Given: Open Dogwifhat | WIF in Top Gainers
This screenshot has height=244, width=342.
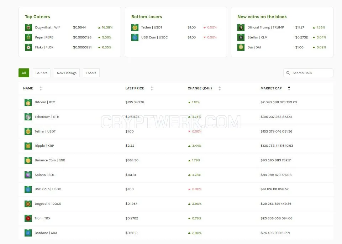Looking at the screenshot, I should pos(48,27).
